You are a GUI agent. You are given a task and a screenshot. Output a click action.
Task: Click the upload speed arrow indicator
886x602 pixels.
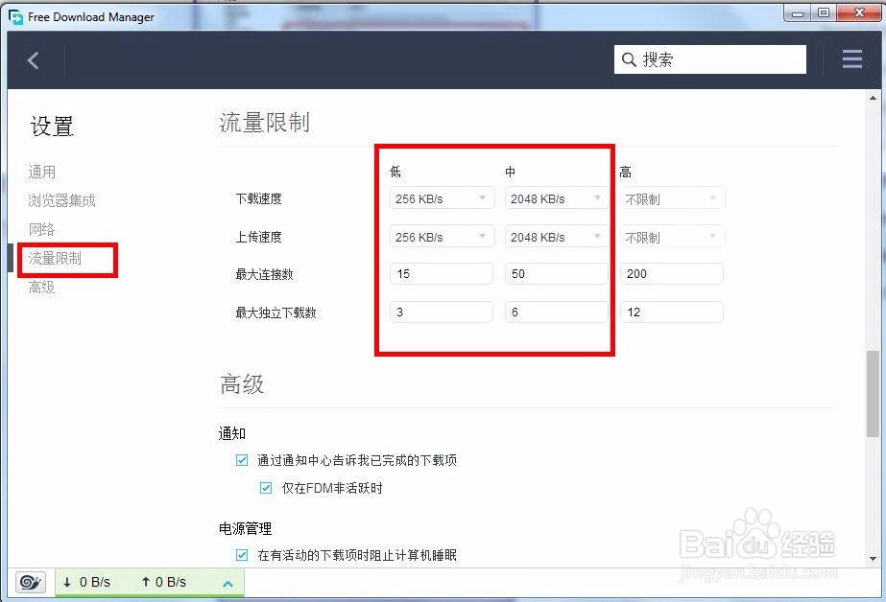(146, 582)
